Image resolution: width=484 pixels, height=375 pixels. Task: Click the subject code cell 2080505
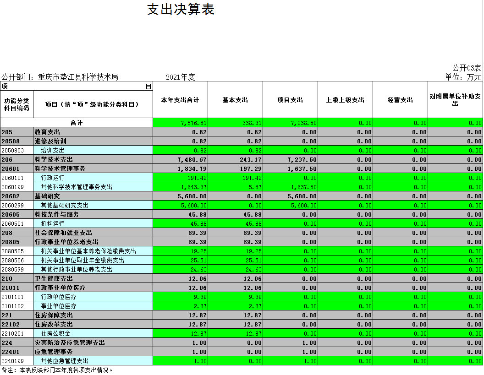[x=16, y=251]
